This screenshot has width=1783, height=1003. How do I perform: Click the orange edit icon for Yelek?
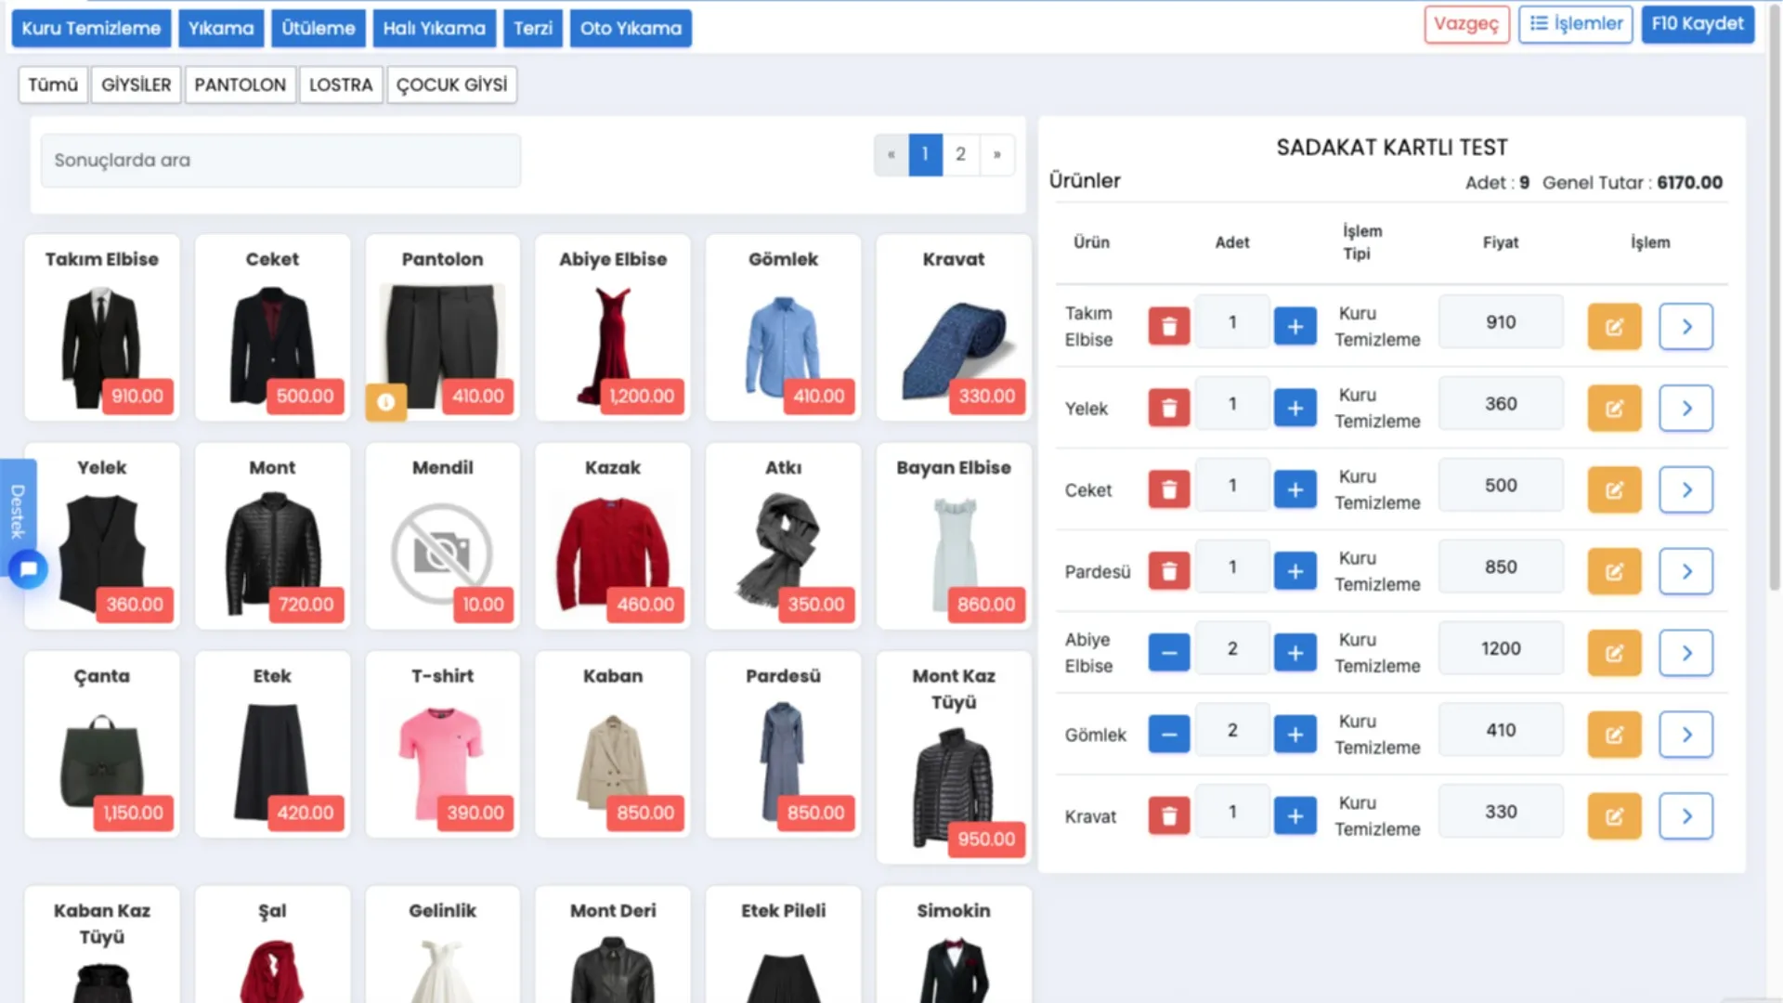(1614, 408)
